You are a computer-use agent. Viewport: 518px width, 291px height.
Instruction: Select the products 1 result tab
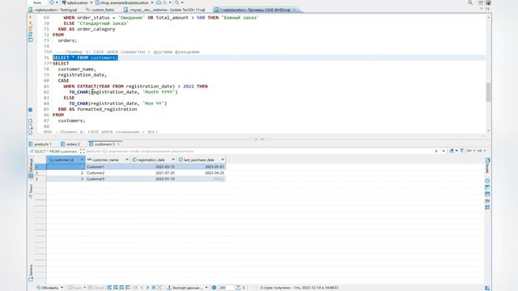click(x=40, y=144)
